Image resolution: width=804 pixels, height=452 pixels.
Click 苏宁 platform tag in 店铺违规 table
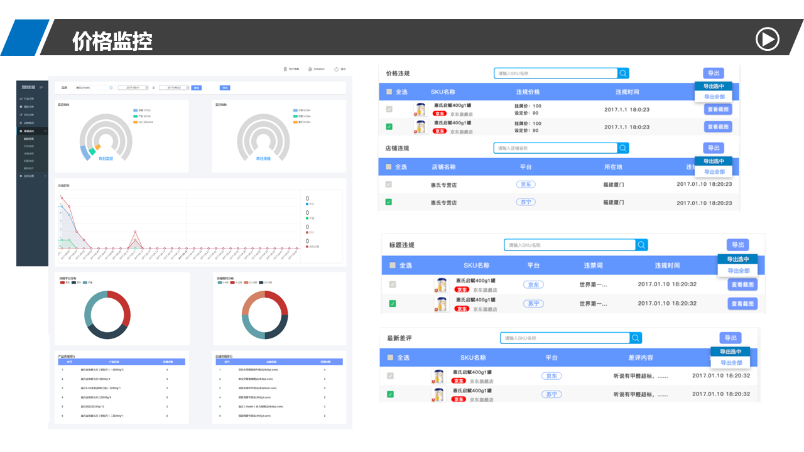(526, 202)
